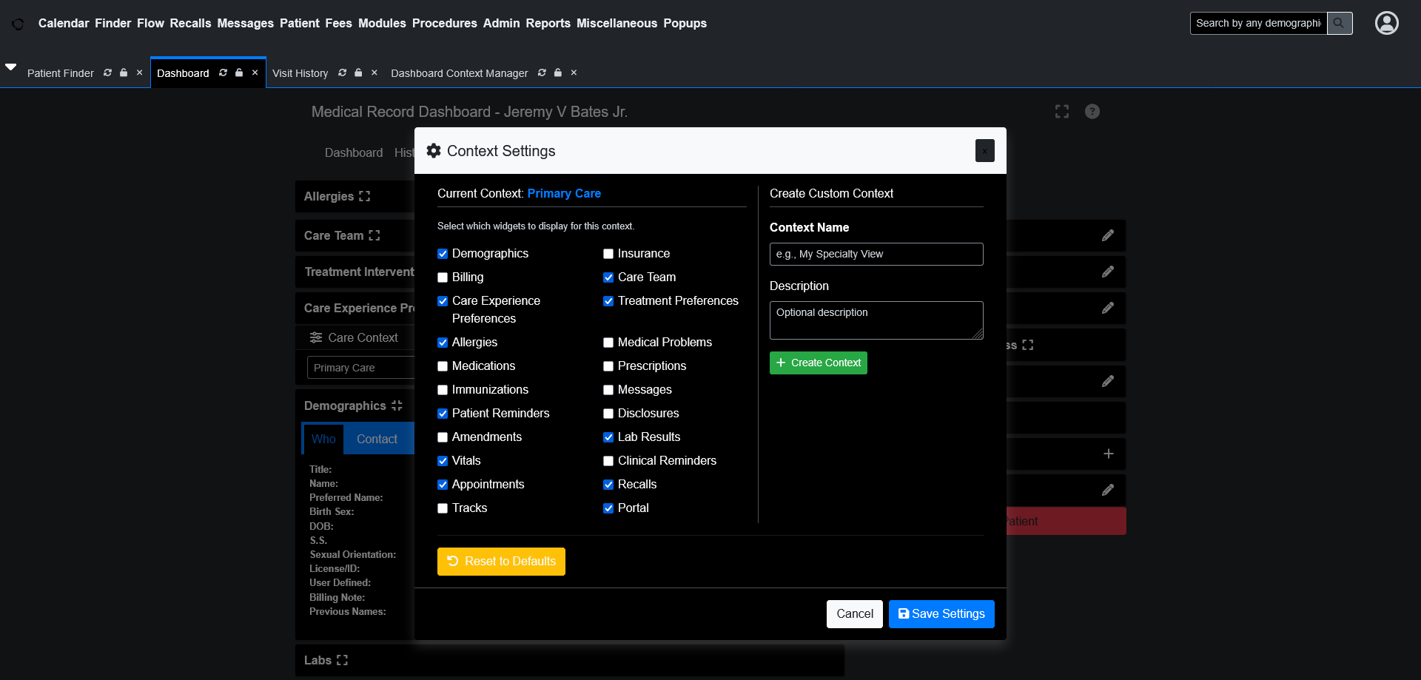Click the Context Name input field

click(x=876, y=254)
